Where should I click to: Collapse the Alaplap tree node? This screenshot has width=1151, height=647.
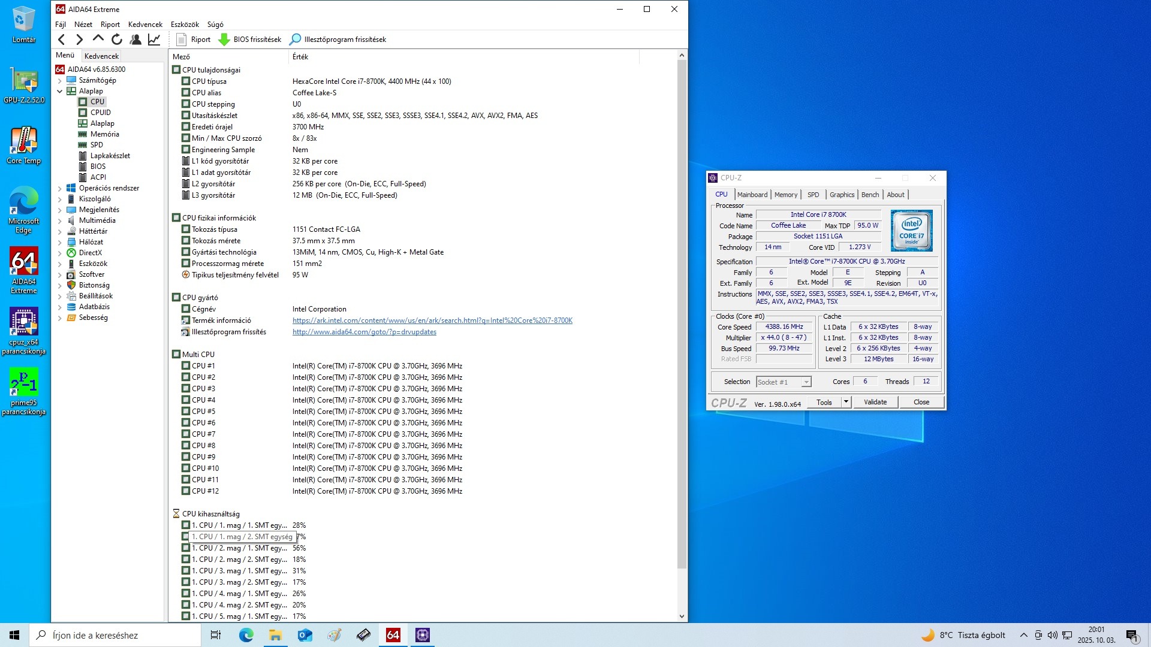tap(60, 91)
